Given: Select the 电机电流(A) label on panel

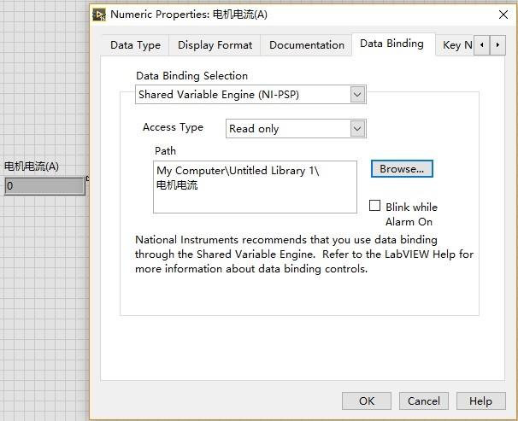Looking at the screenshot, I should pos(32,167).
